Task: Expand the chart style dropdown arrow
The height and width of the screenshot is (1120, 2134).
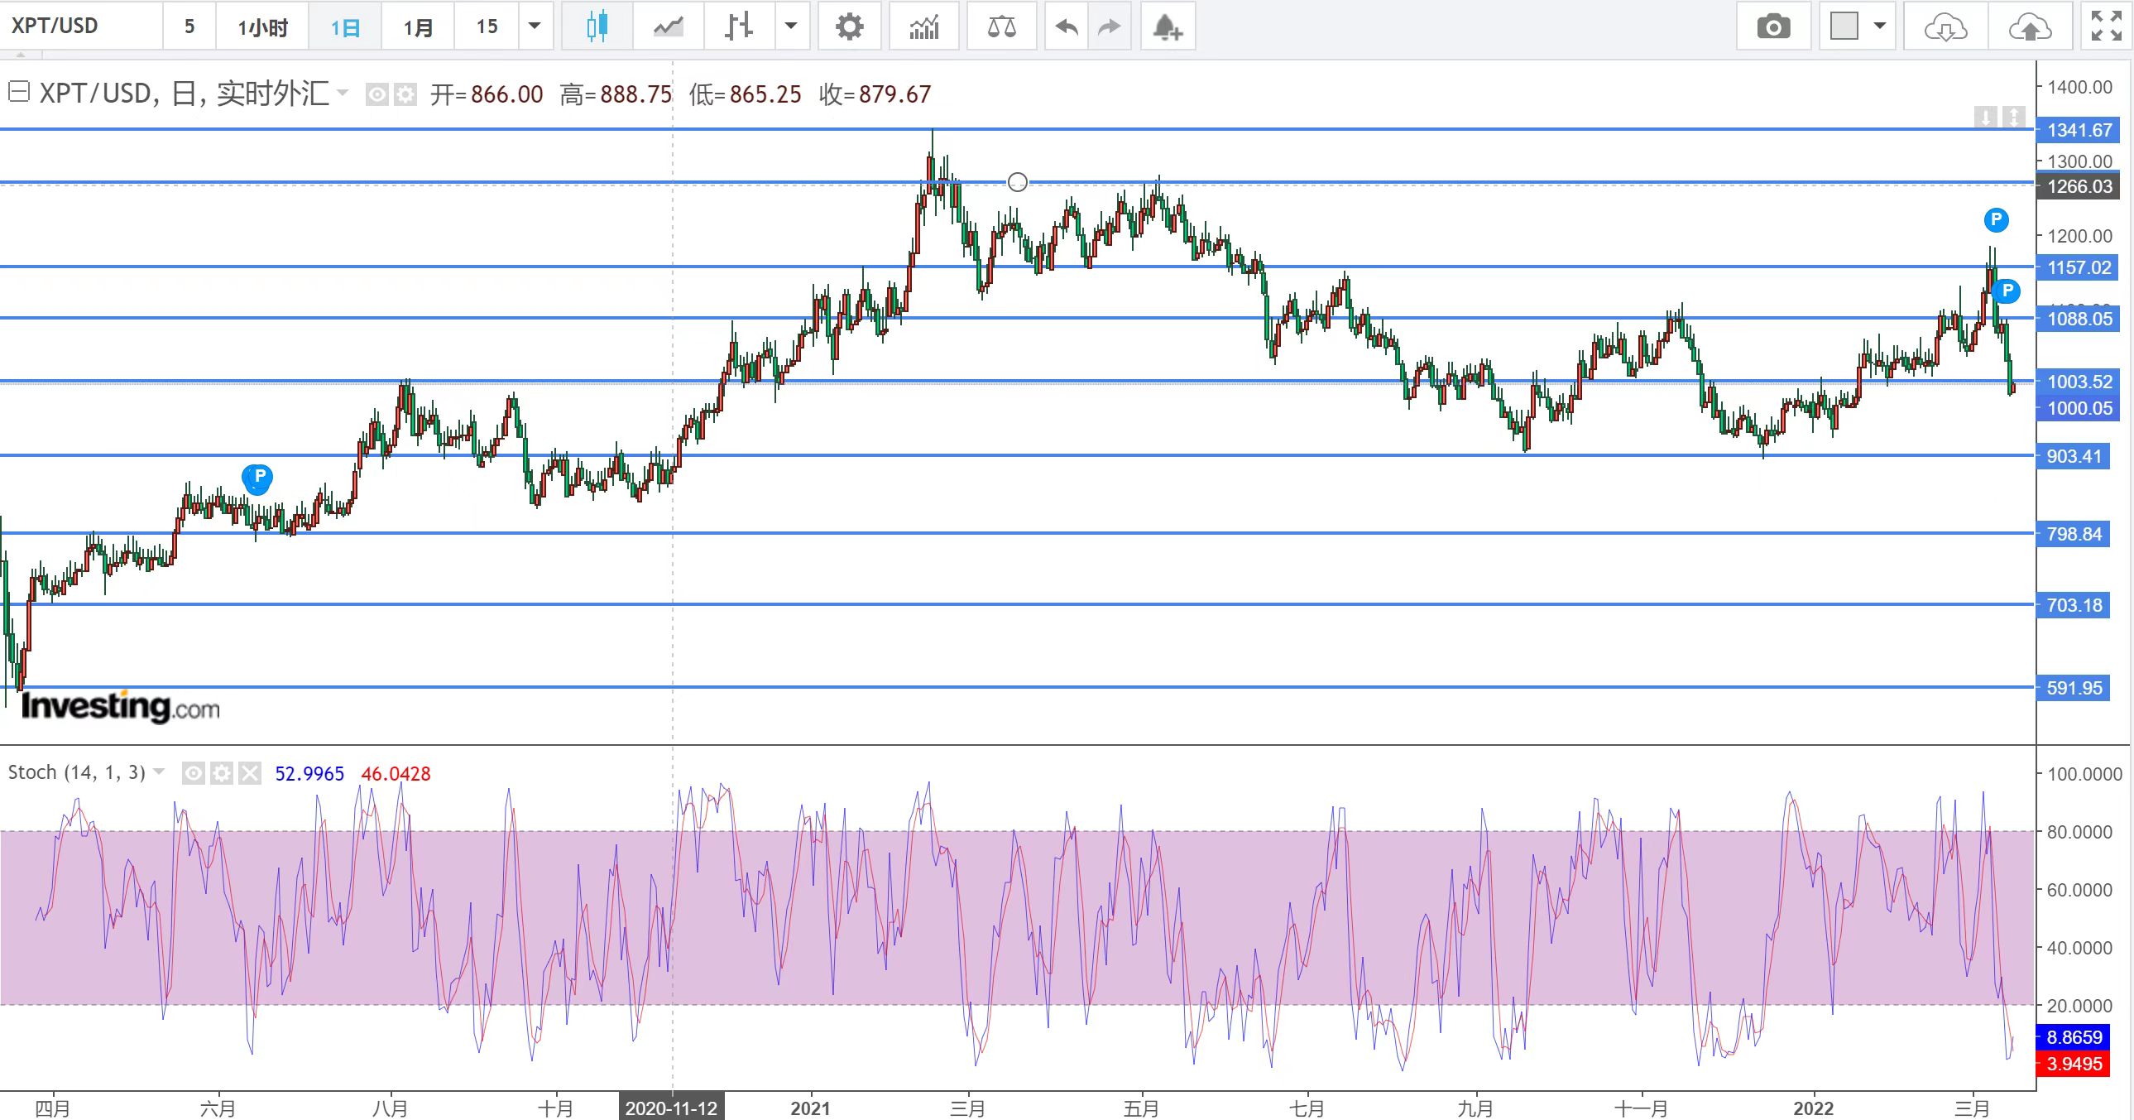Action: click(791, 26)
